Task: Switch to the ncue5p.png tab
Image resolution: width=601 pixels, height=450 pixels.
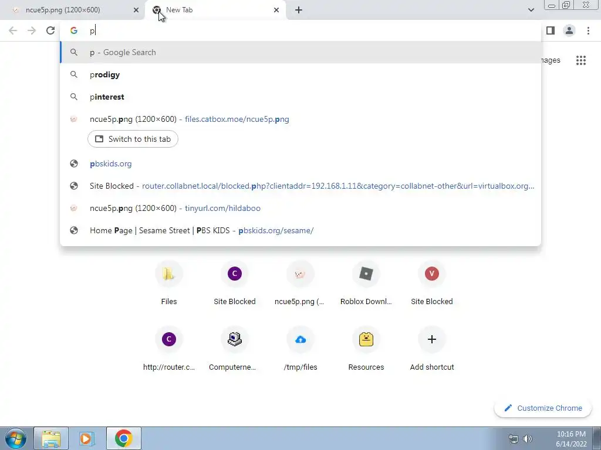Action: pos(72,10)
